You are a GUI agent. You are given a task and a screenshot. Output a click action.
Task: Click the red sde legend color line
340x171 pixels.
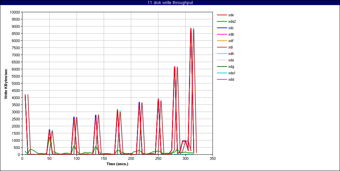tap(222, 15)
